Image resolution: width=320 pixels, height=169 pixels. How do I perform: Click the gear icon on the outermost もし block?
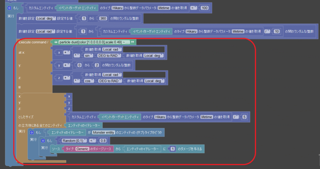9,8
